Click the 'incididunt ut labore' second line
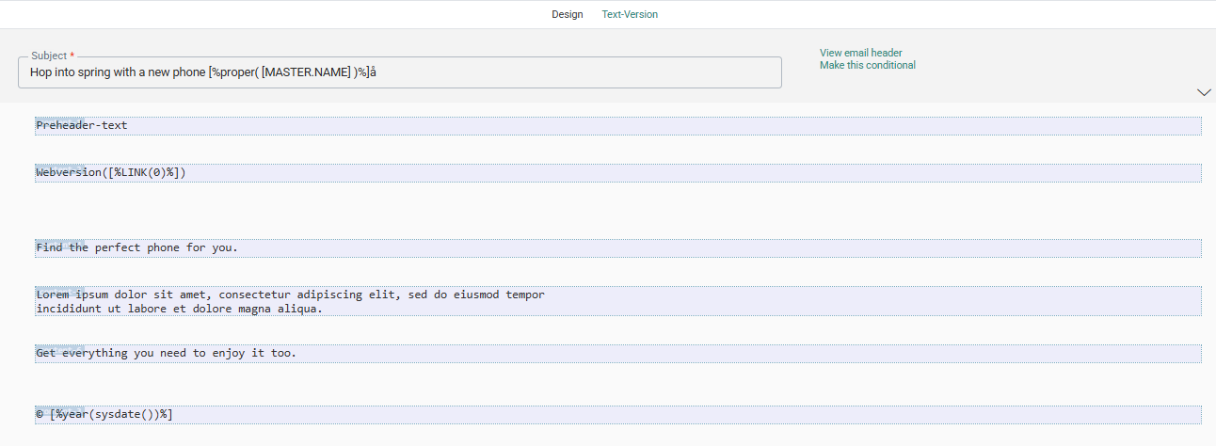Screen dimensions: 1216x446 179,309
